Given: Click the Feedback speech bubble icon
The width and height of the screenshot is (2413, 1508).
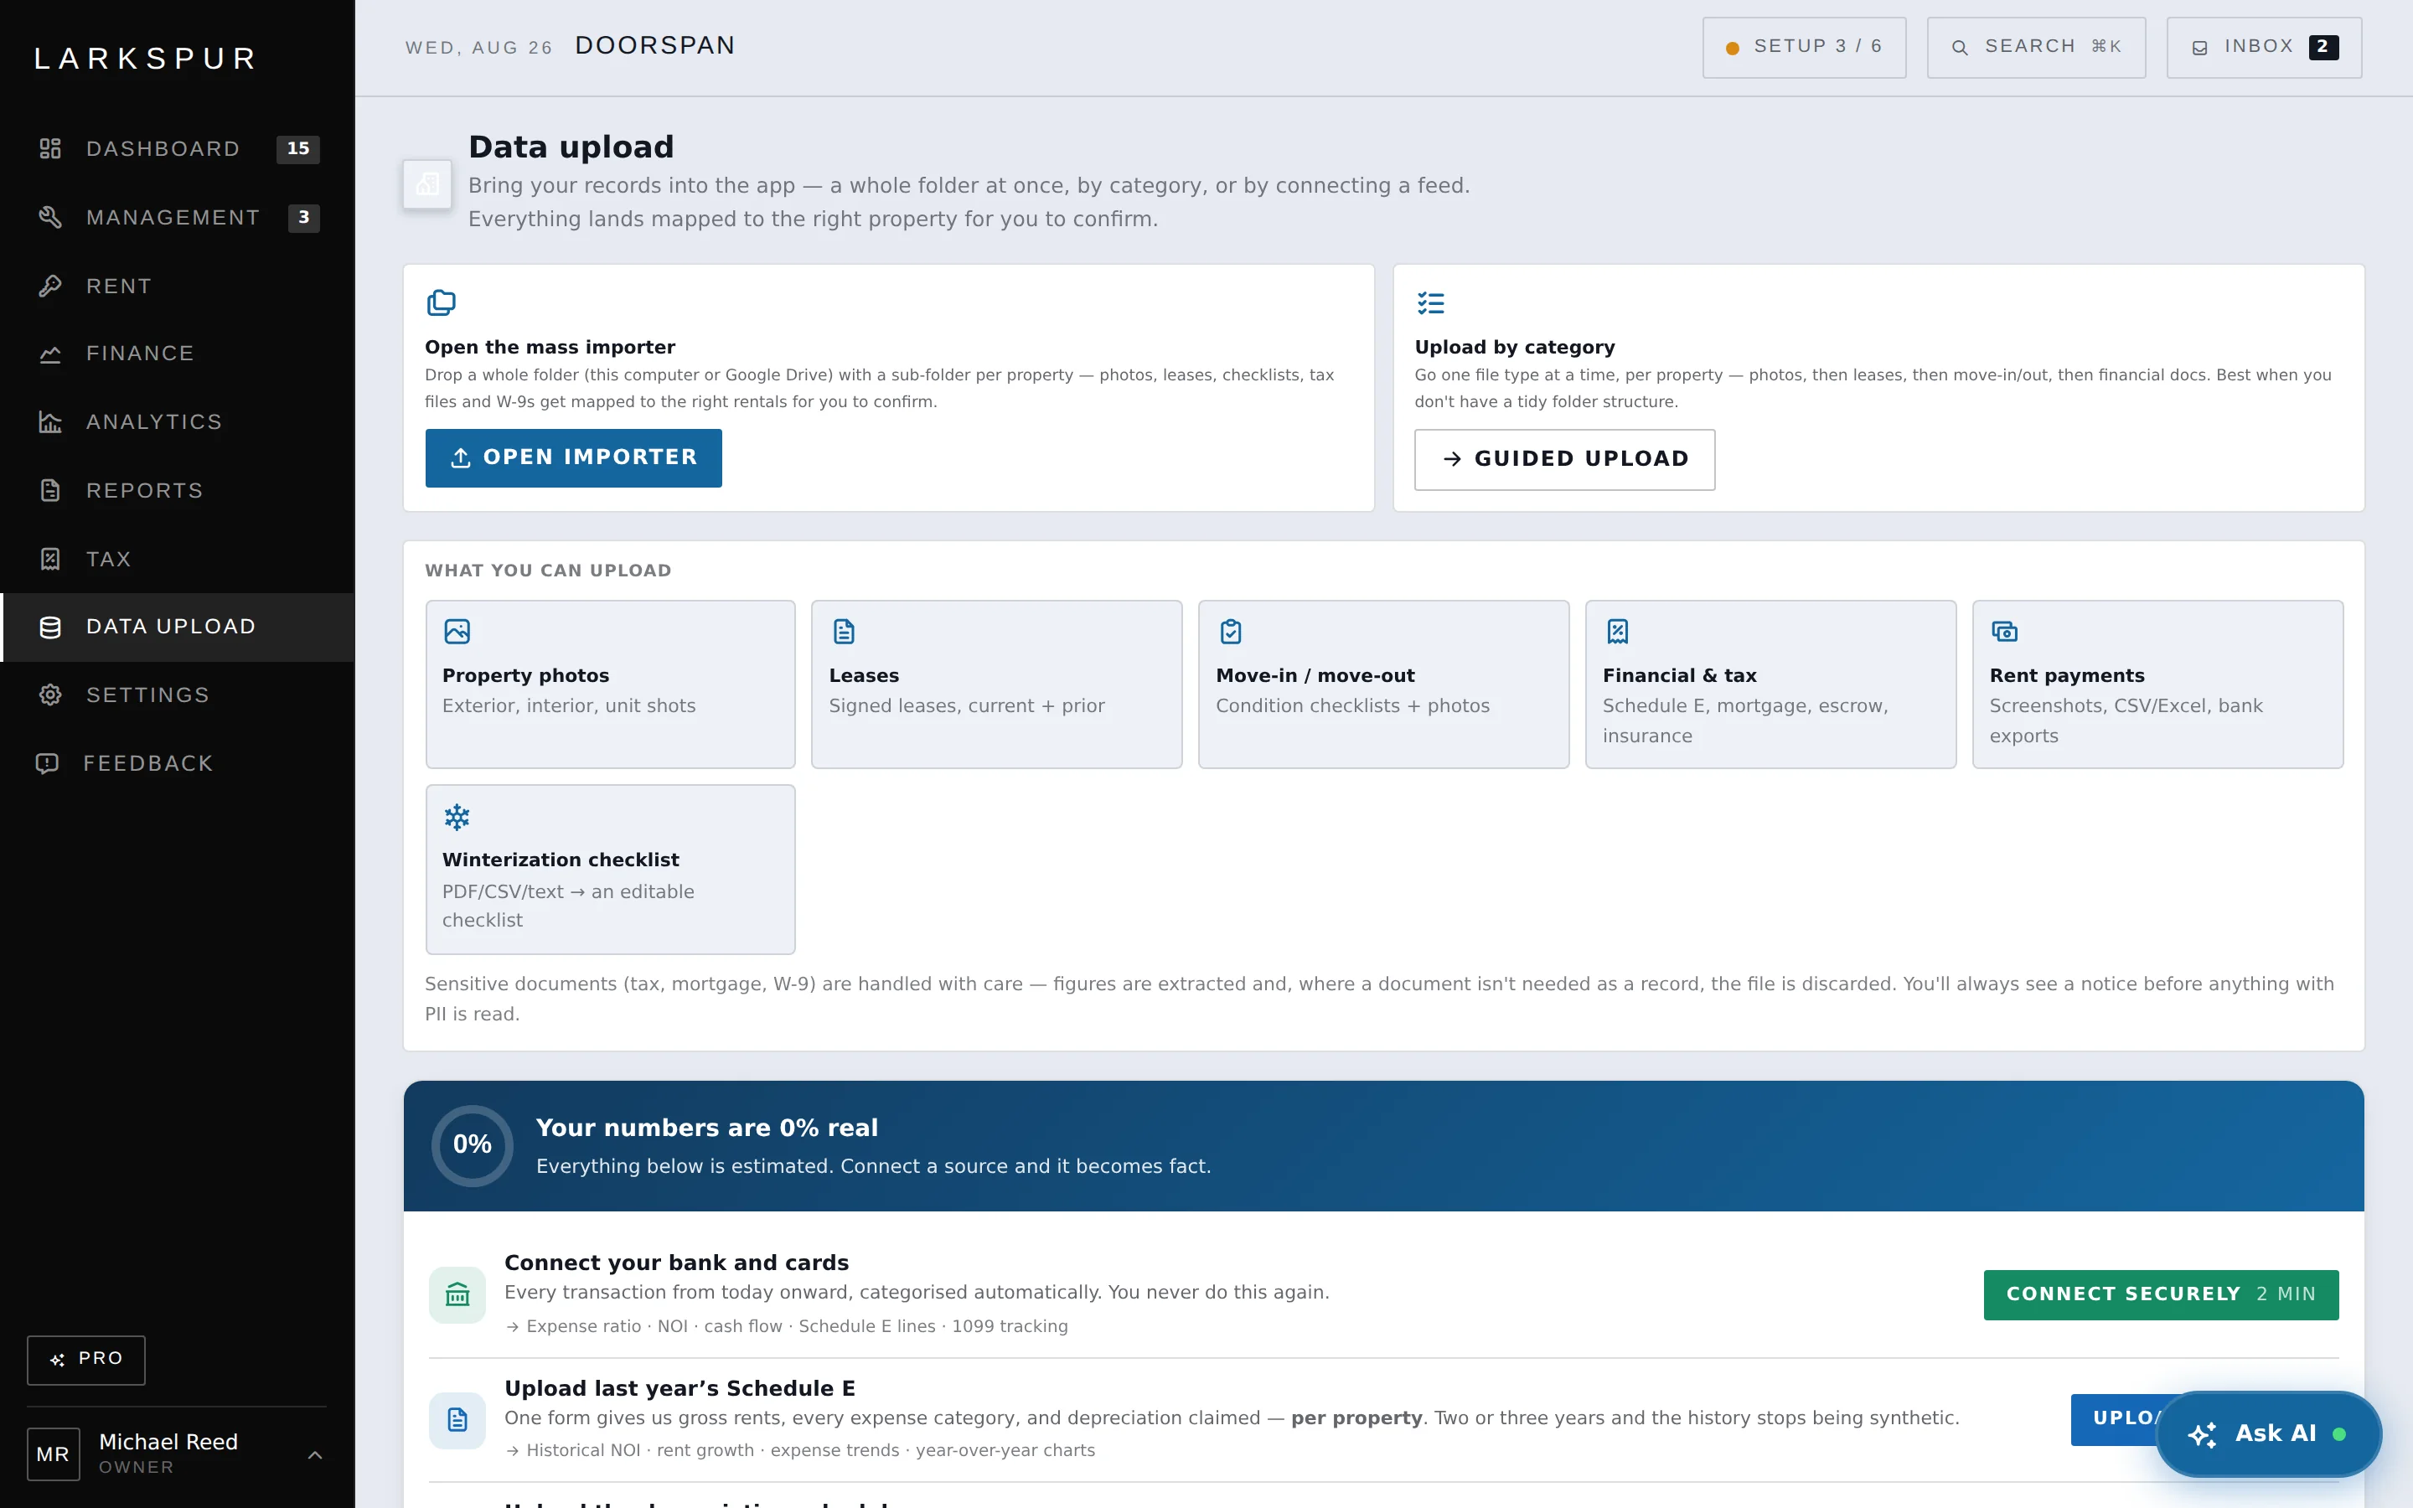Looking at the screenshot, I should coord(47,764).
